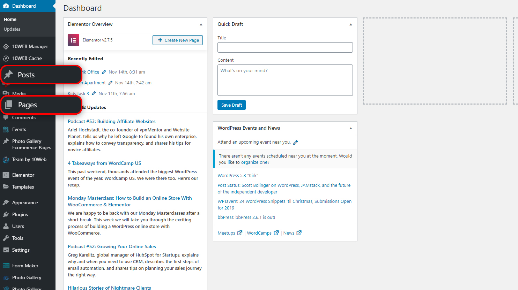Focus the Quick Draft Title field
518x290 pixels.
coord(285,47)
